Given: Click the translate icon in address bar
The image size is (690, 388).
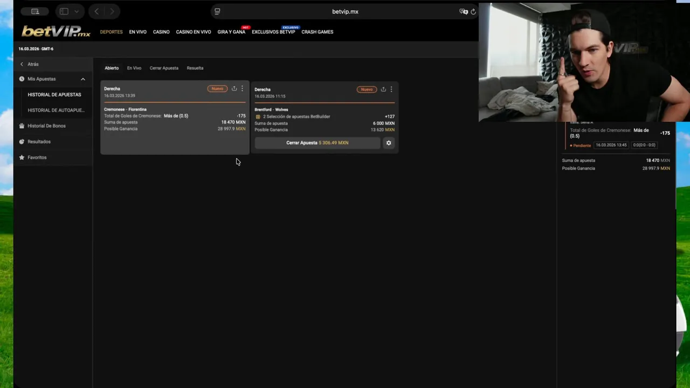Looking at the screenshot, I should 463,11.
